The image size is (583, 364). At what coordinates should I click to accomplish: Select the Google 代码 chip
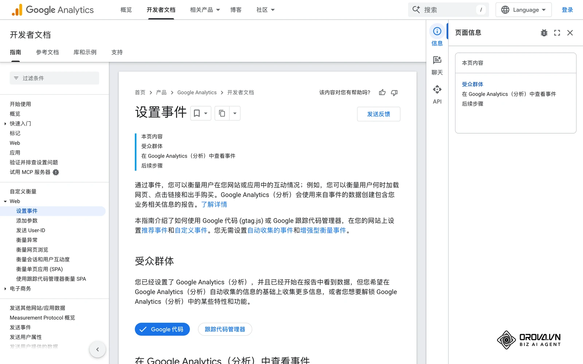pos(162,329)
